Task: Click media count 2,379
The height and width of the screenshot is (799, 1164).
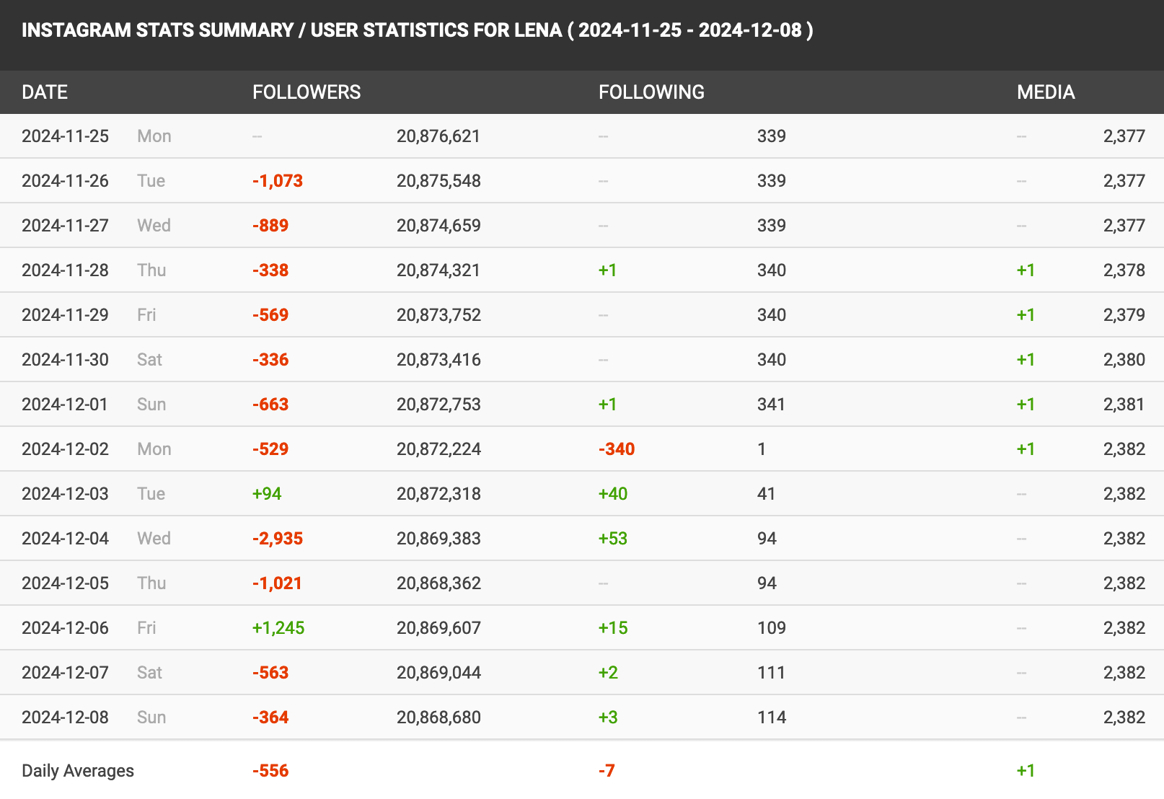Action: 1124,315
